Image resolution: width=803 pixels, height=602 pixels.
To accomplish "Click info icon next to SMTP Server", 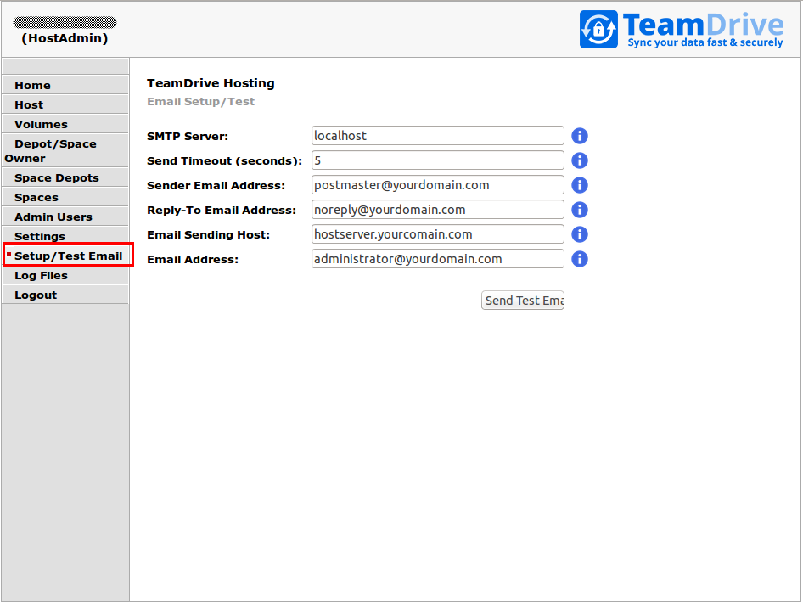I will 579,136.
